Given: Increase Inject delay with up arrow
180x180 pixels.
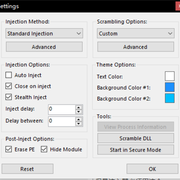Looking at the screenshot, I should coord(78,107).
